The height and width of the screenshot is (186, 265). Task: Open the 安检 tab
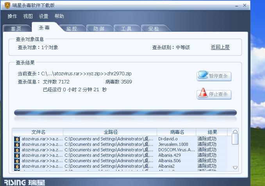click(x=154, y=28)
